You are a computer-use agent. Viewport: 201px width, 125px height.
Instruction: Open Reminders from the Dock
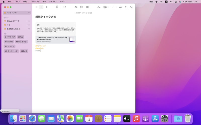point(108,118)
